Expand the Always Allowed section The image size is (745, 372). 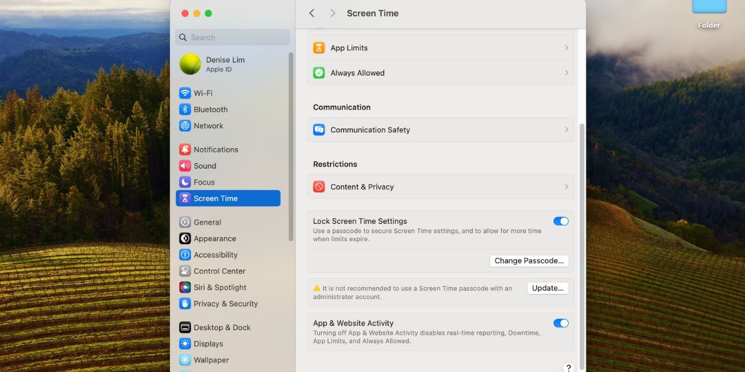(441, 73)
